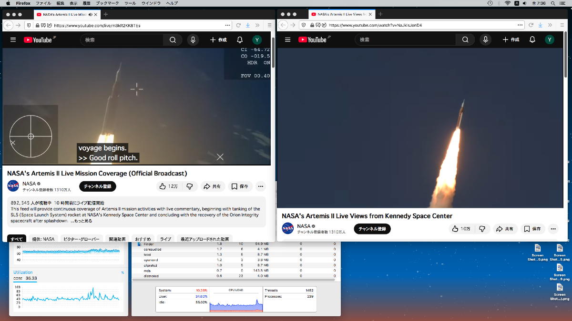
Task: Open the ツール menu
Action: pos(130,3)
